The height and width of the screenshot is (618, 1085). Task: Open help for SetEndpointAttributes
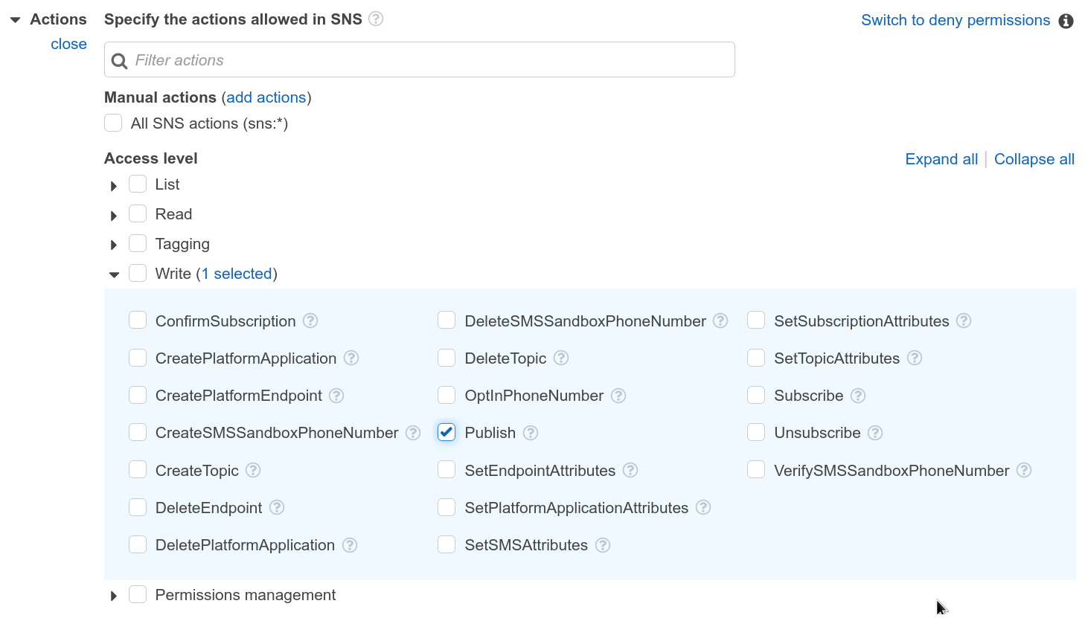click(630, 470)
